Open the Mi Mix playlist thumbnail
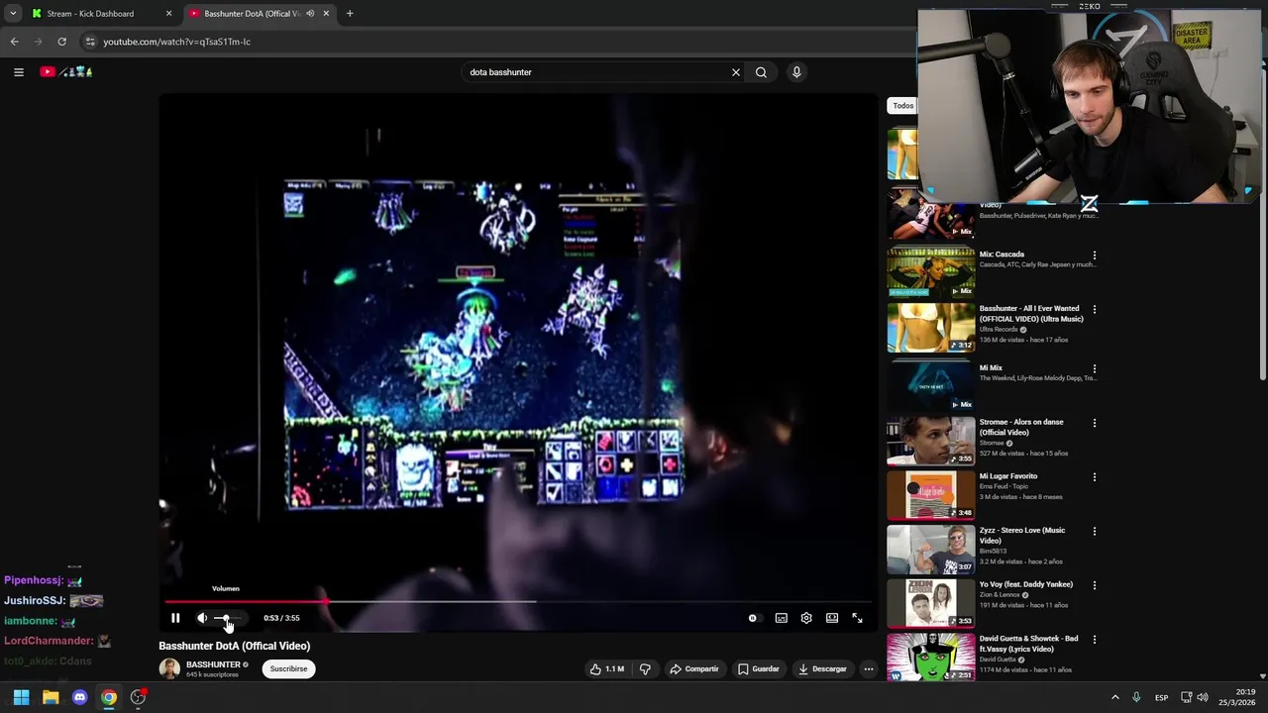The image size is (1268, 713). tap(931, 385)
